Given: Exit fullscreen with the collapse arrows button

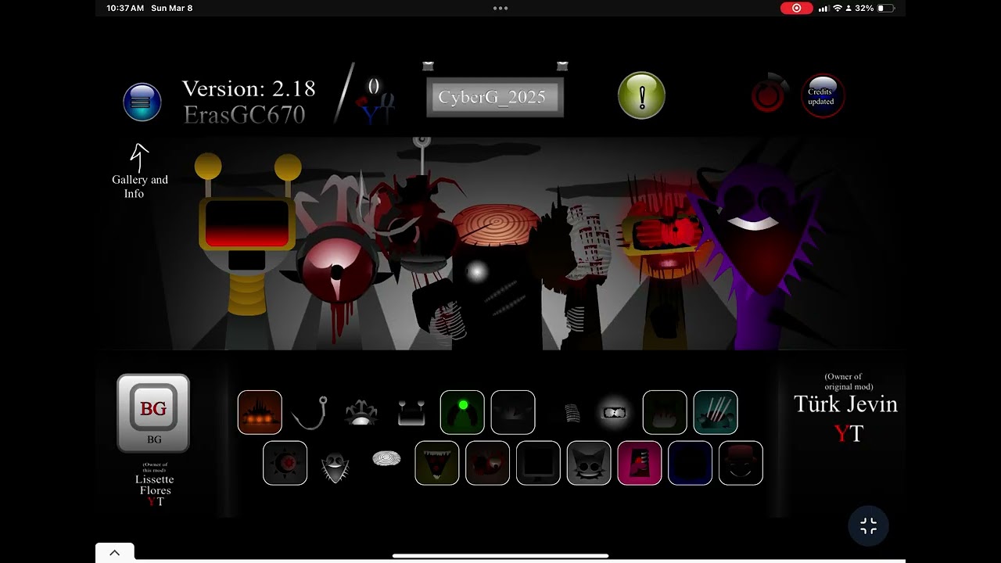Looking at the screenshot, I should coord(868,526).
